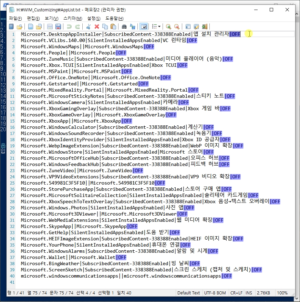Click the Redo arrow icon

tap(77, 27)
